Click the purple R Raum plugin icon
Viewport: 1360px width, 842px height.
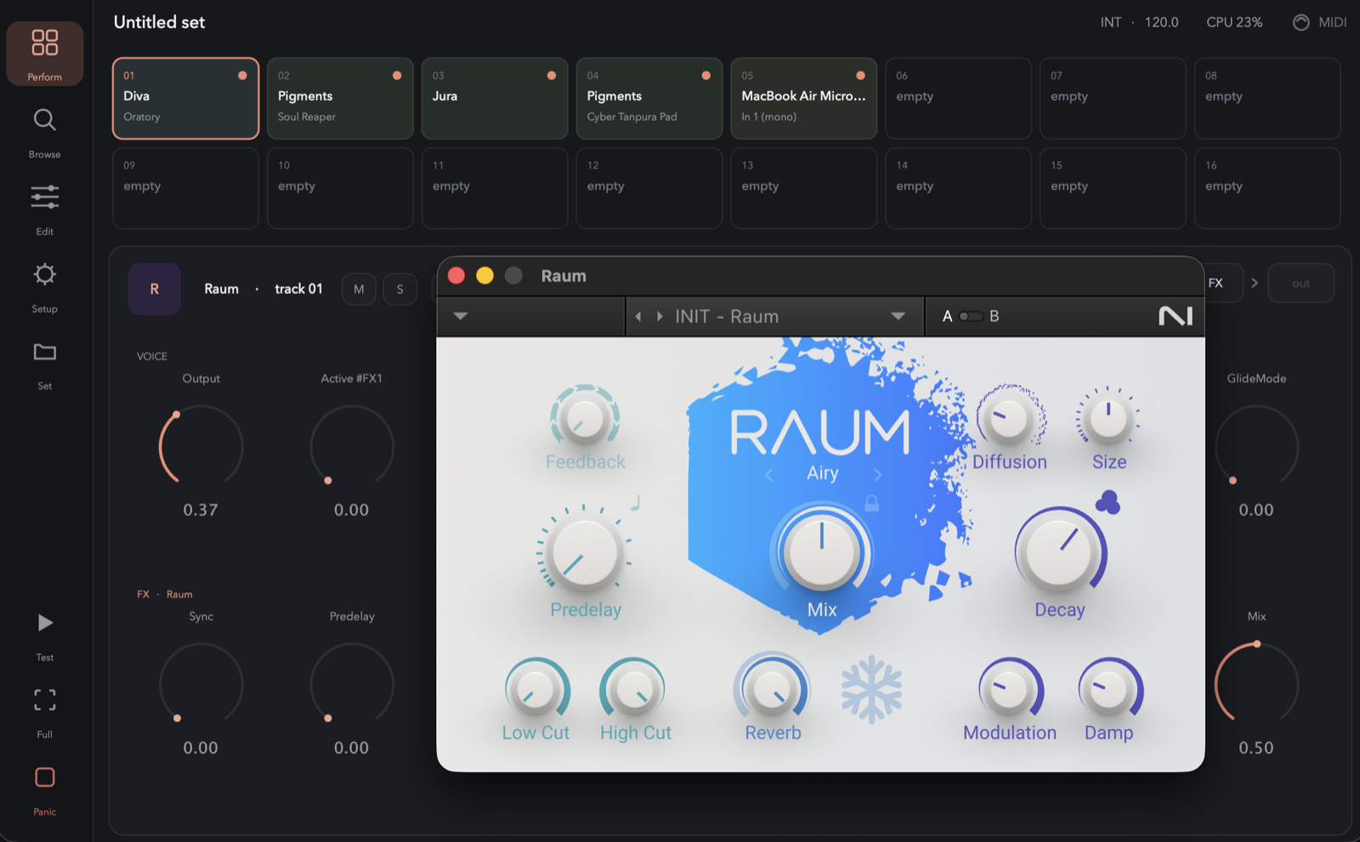(x=155, y=289)
